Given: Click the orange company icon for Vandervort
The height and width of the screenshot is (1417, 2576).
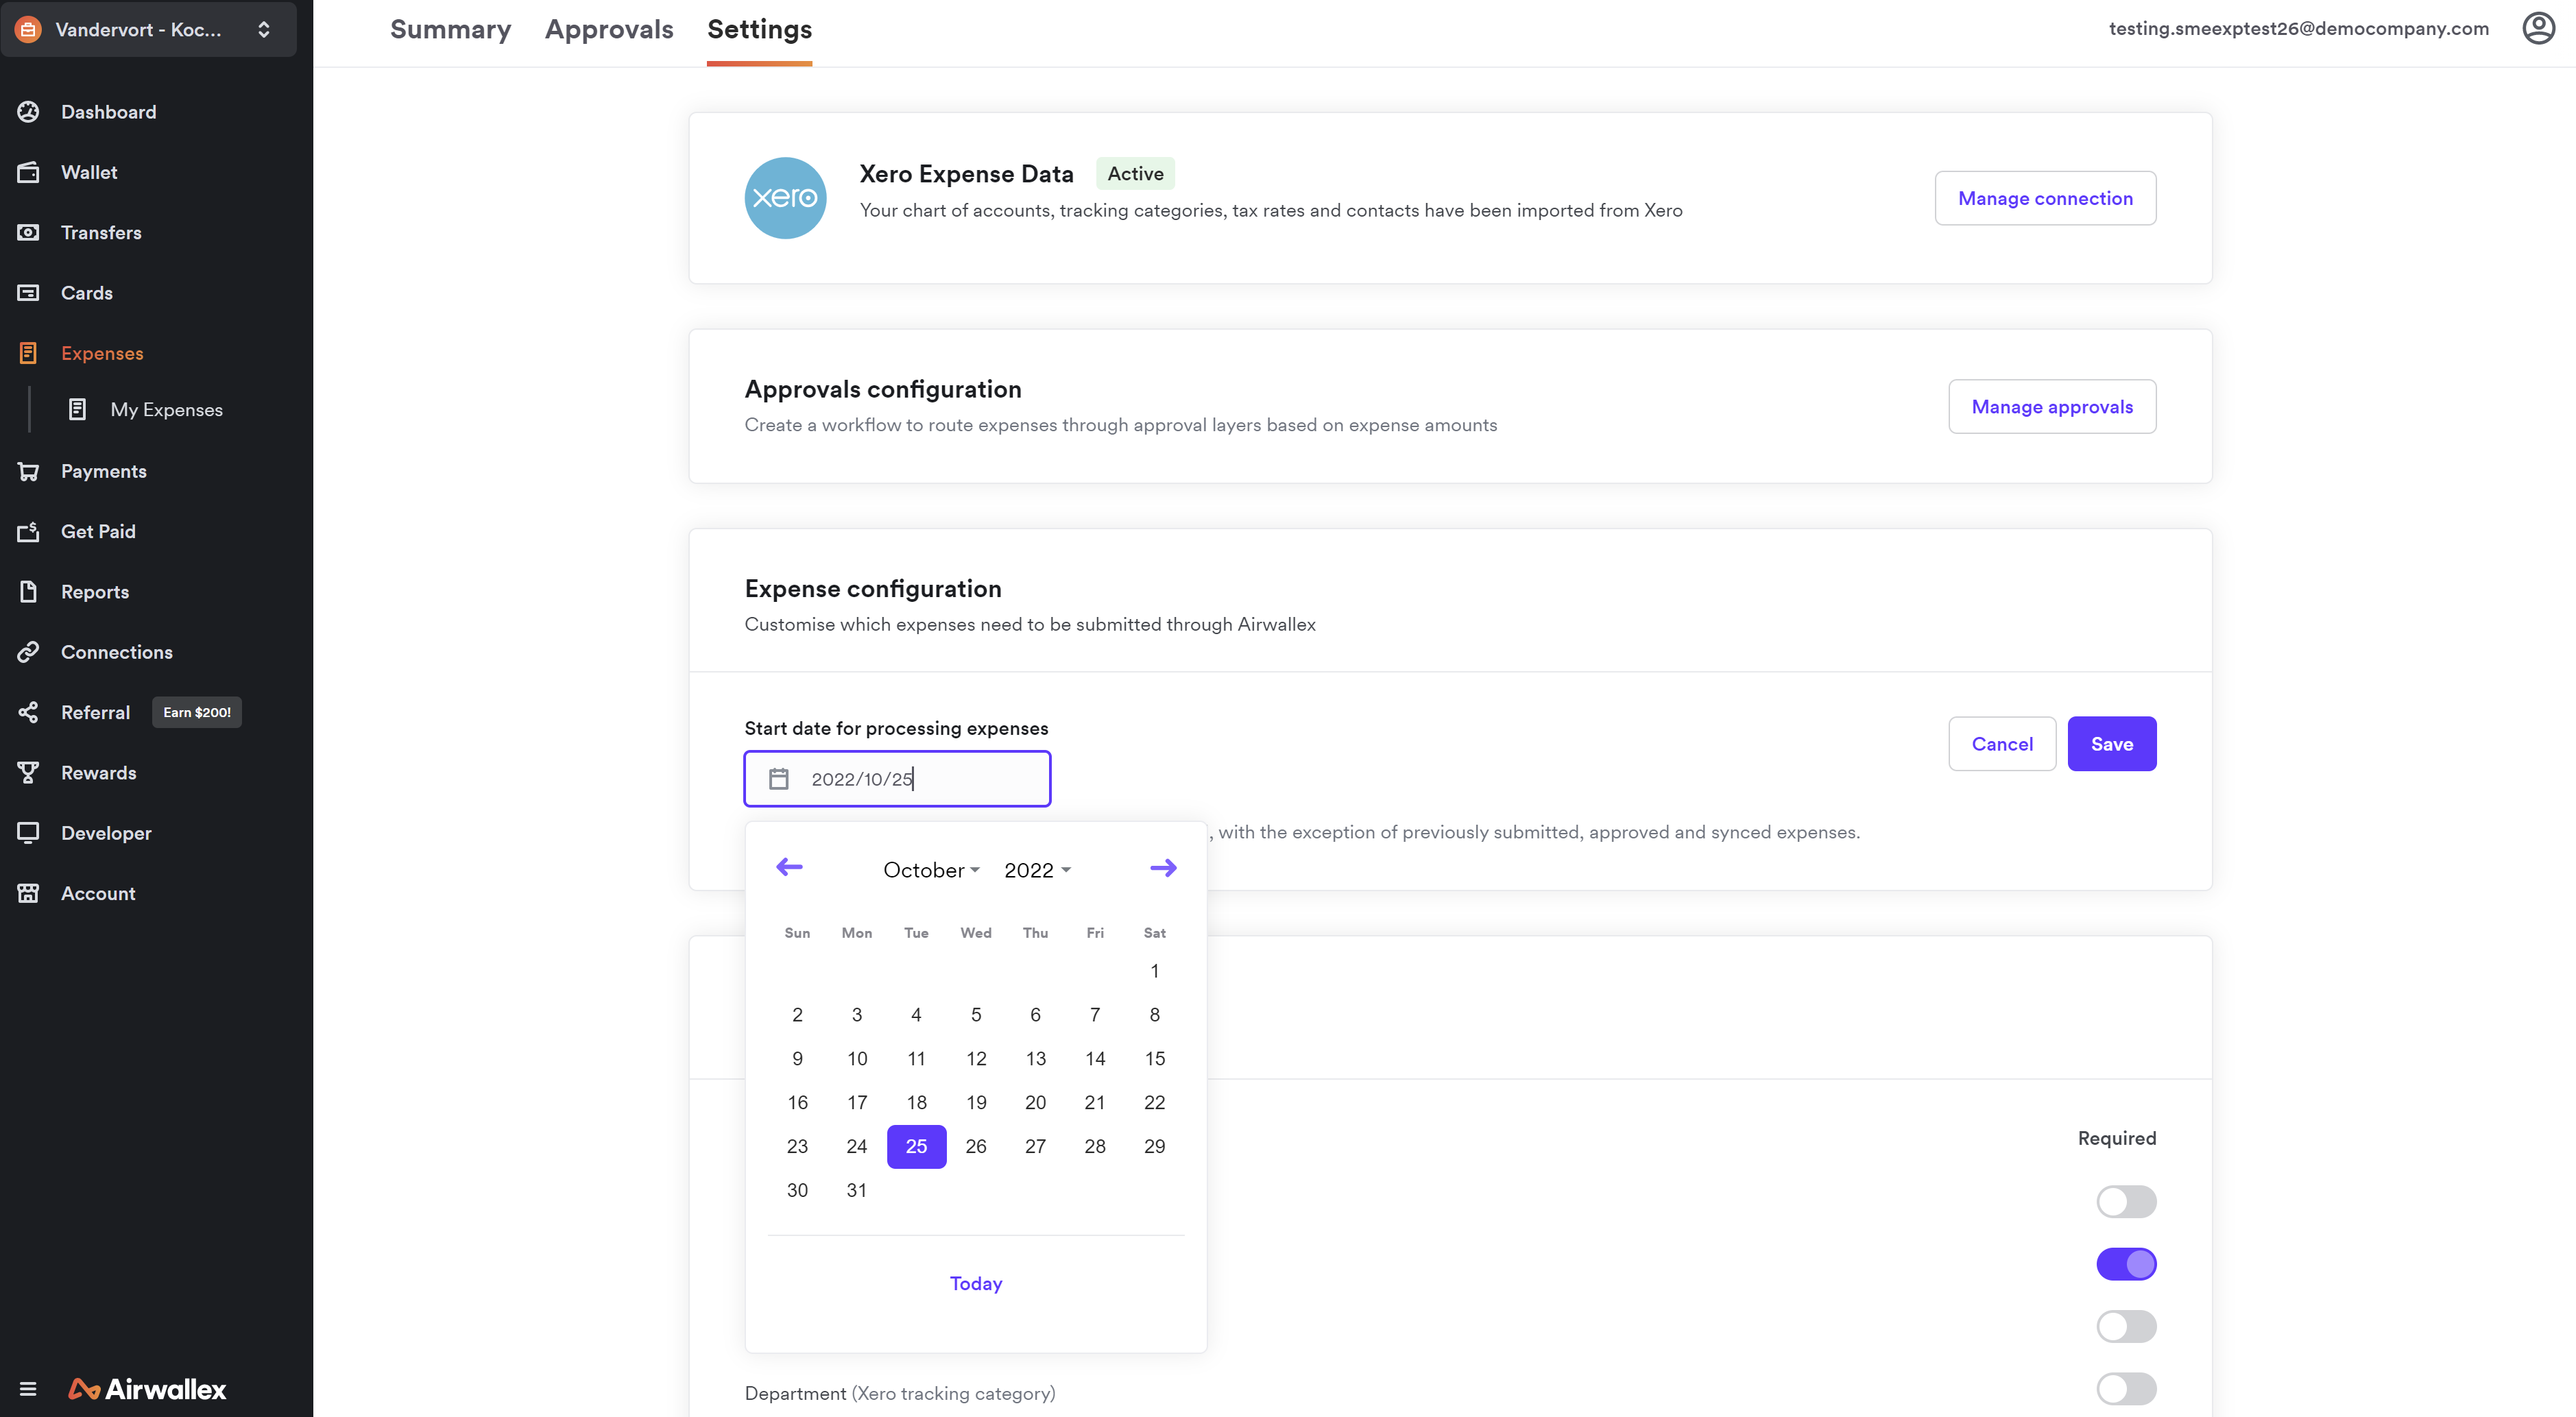Looking at the screenshot, I should point(28,29).
